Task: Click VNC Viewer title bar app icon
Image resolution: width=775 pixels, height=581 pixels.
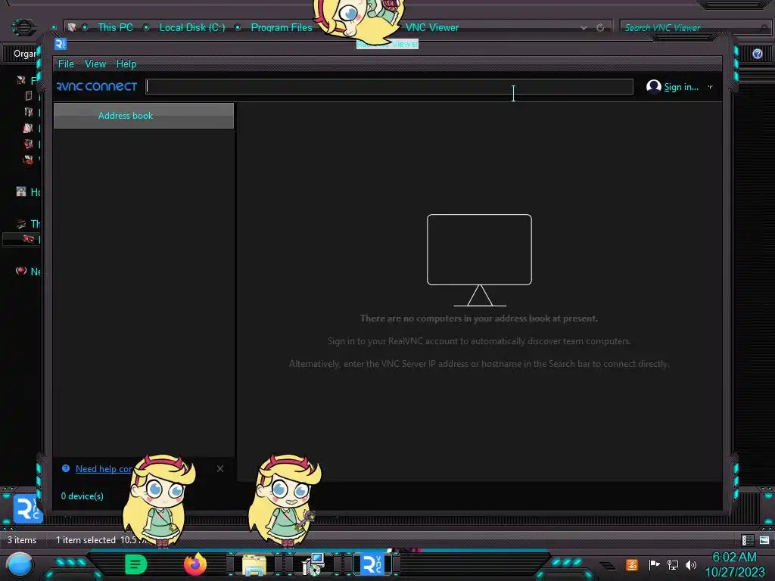Action: [x=61, y=44]
